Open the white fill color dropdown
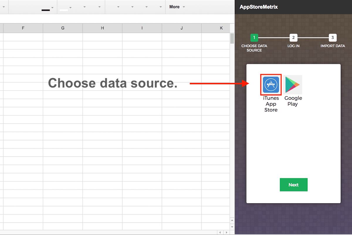 [70, 8]
